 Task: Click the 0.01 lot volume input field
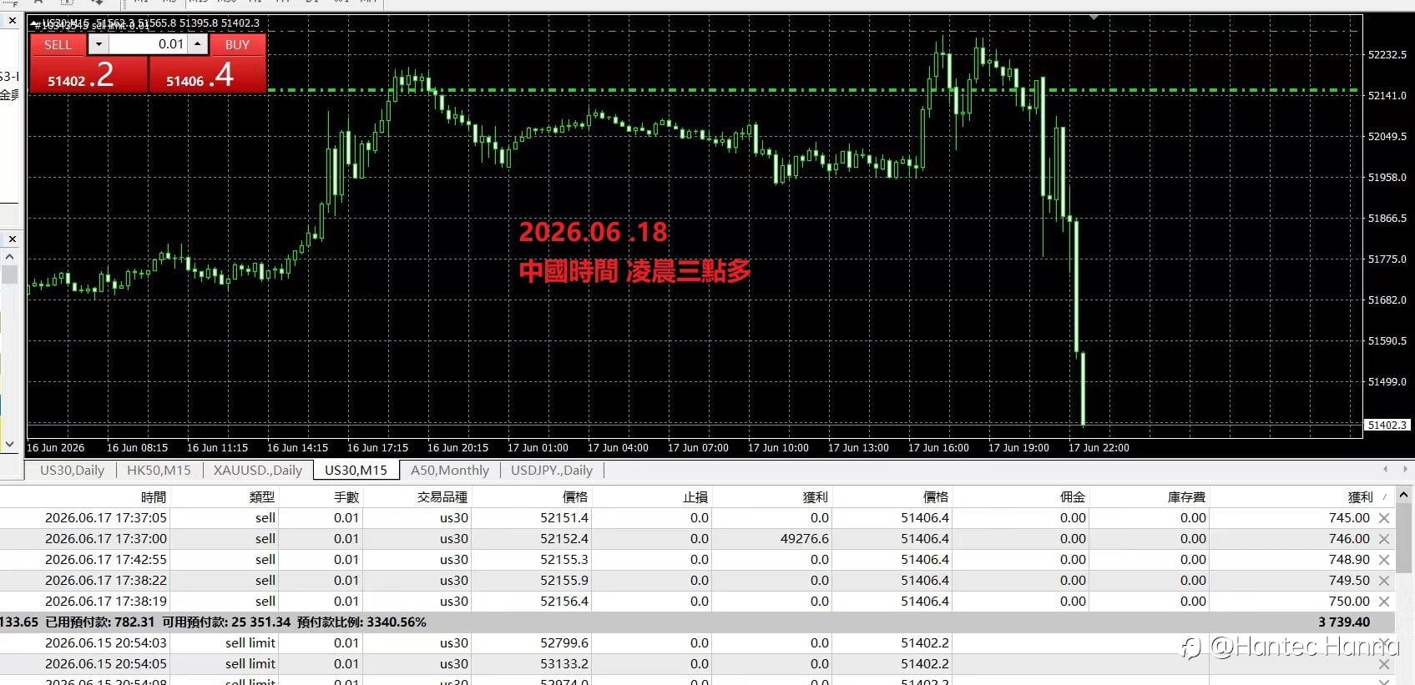[148, 44]
